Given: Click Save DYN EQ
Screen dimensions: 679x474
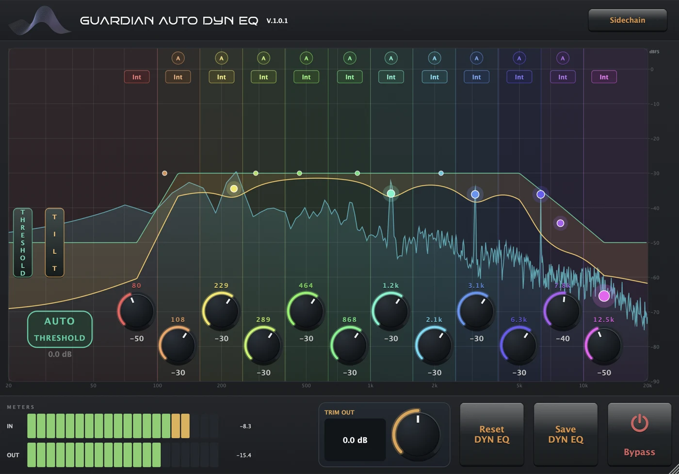Looking at the screenshot, I should (x=566, y=434).
